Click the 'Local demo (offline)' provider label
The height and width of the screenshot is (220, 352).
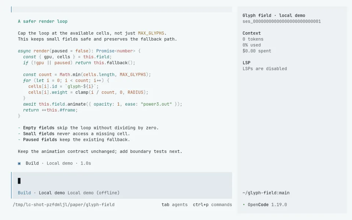click(x=93, y=193)
